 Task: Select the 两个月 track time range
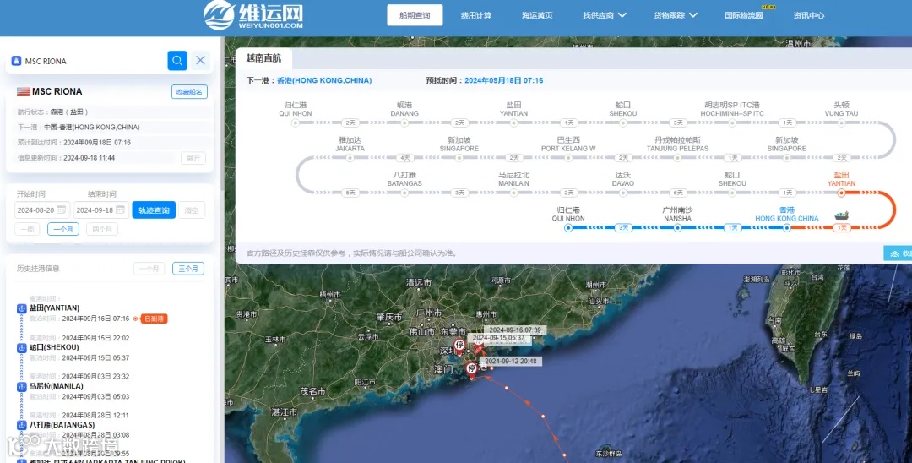[x=102, y=229]
